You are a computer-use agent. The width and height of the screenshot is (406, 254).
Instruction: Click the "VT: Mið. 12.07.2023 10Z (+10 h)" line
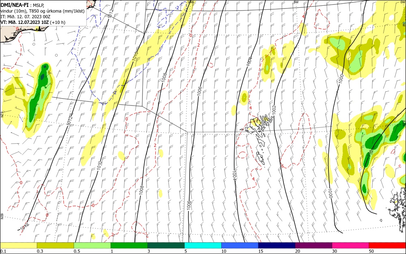pos(33,22)
